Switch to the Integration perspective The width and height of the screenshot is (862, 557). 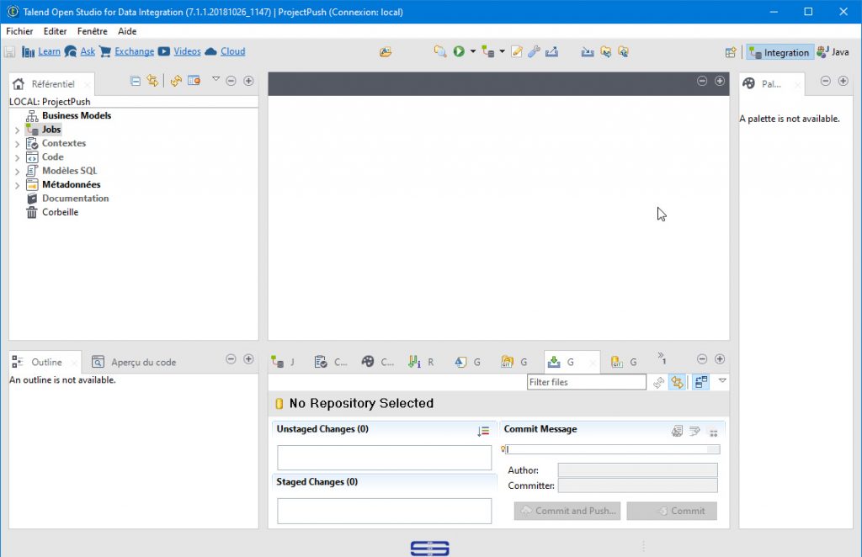(780, 52)
